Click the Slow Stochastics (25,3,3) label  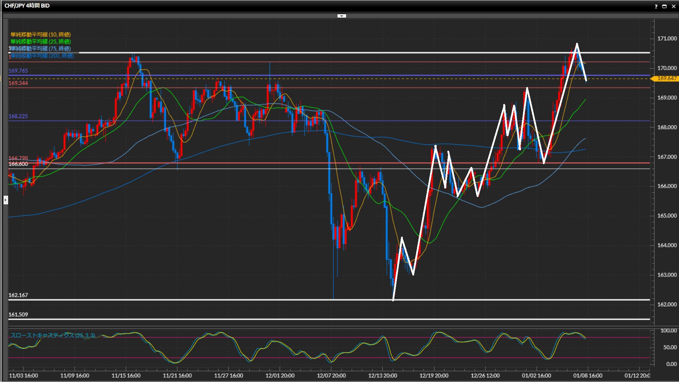pos(53,335)
